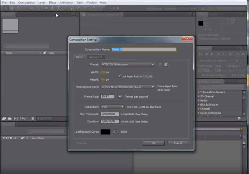This screenshot has width=249, height=174.
Task: Click the black swatch in Info panel
Action: pos(201,23)
